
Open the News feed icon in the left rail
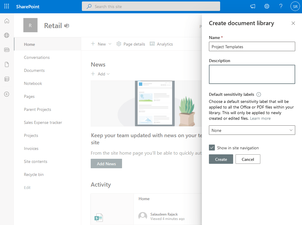pyautogui.click(x=7, y=50)
